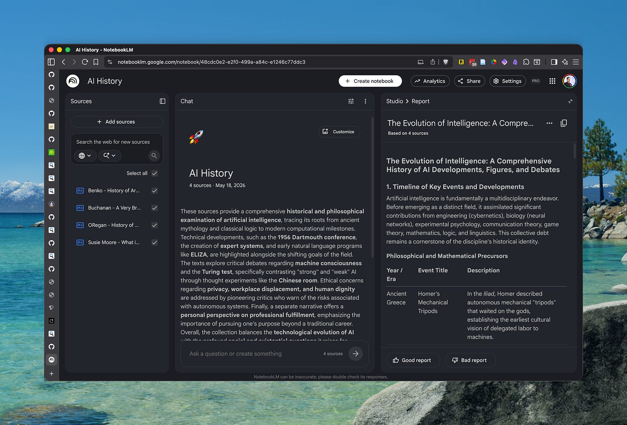Screen dimensions: 627x425
Task: Click the Report breadcrumb label
Action: [420, 101]
